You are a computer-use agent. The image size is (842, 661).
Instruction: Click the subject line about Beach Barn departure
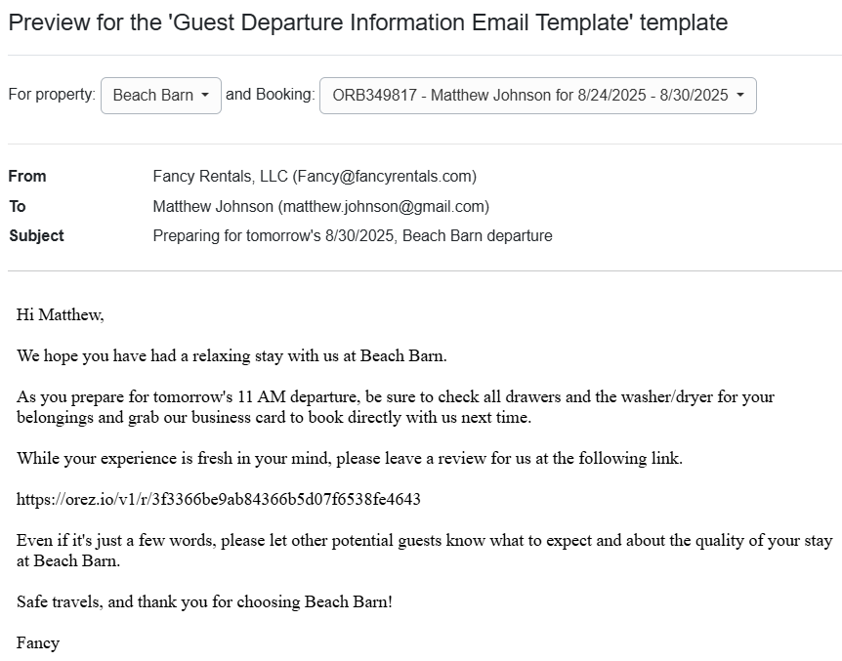353,236
